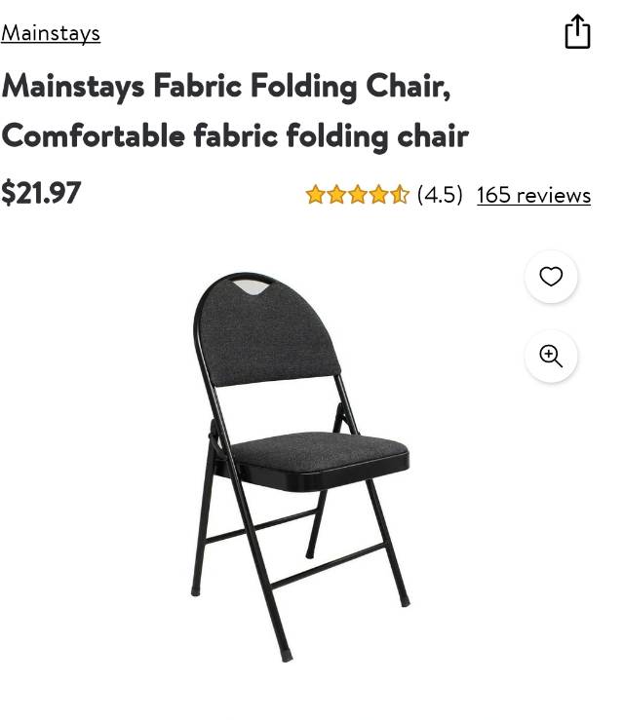This screenshot has height=720, width=624.
Task: Click the first gold rating star
Action: coord(315,194)
